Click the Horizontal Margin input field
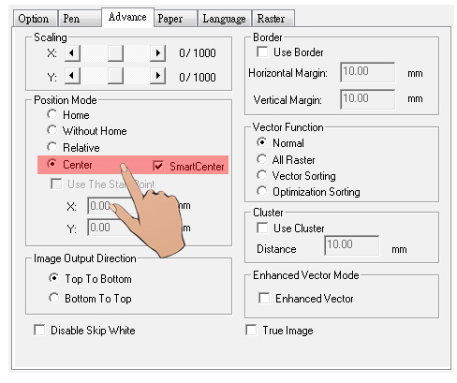Image resolution: width=457 pixels, height=383 pixels. coord(368,72)
